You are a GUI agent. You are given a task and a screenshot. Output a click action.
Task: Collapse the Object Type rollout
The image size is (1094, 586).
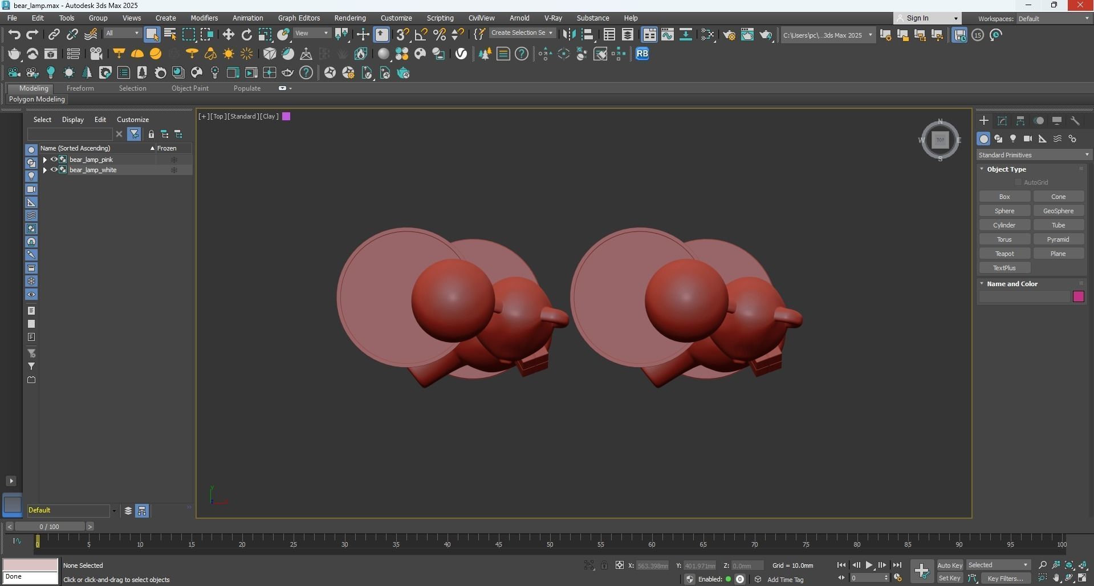tap(1006, 169)
